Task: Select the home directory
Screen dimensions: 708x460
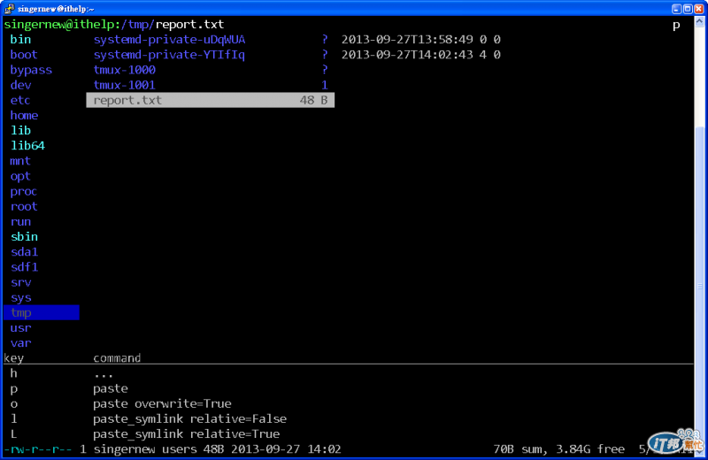Action: [24, 115]
